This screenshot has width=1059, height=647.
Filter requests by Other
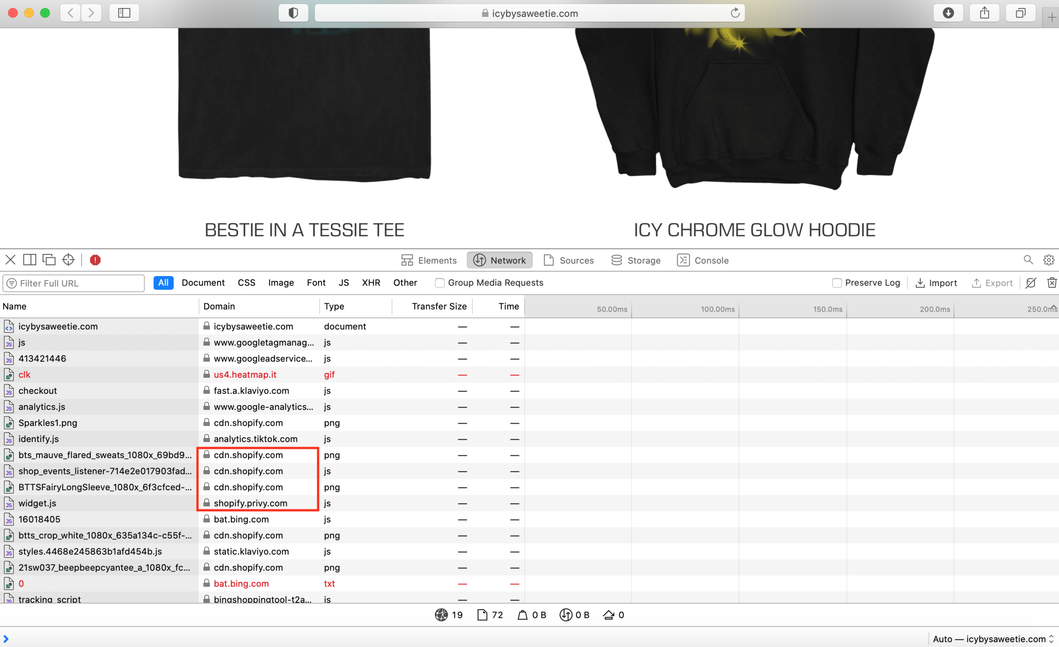click(405, 283)
